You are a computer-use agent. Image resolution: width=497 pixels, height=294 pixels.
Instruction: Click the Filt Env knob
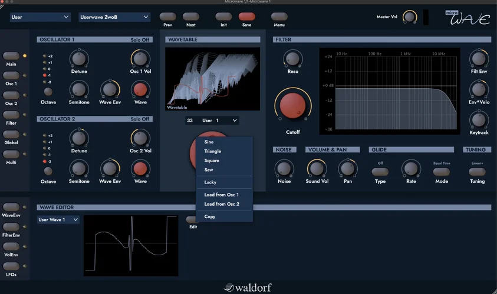(x=479, y=59)
